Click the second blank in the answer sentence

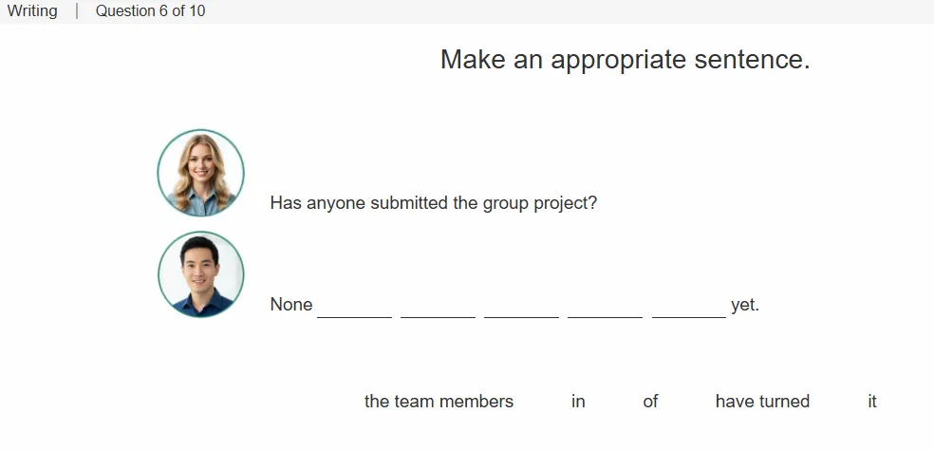pos(438,308)
